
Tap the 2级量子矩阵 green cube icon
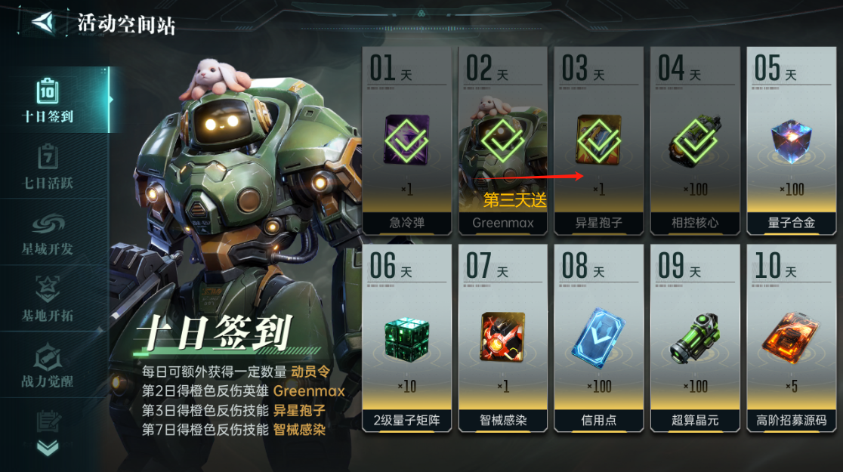coord(406,338)
